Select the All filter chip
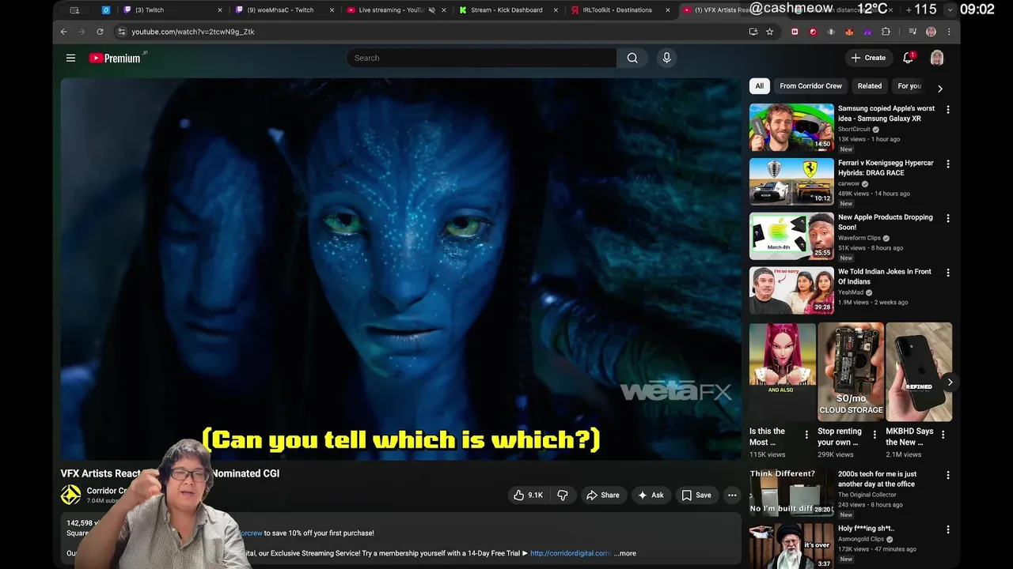This screenshot has height=569, width=1013. (x=759, y=86)
